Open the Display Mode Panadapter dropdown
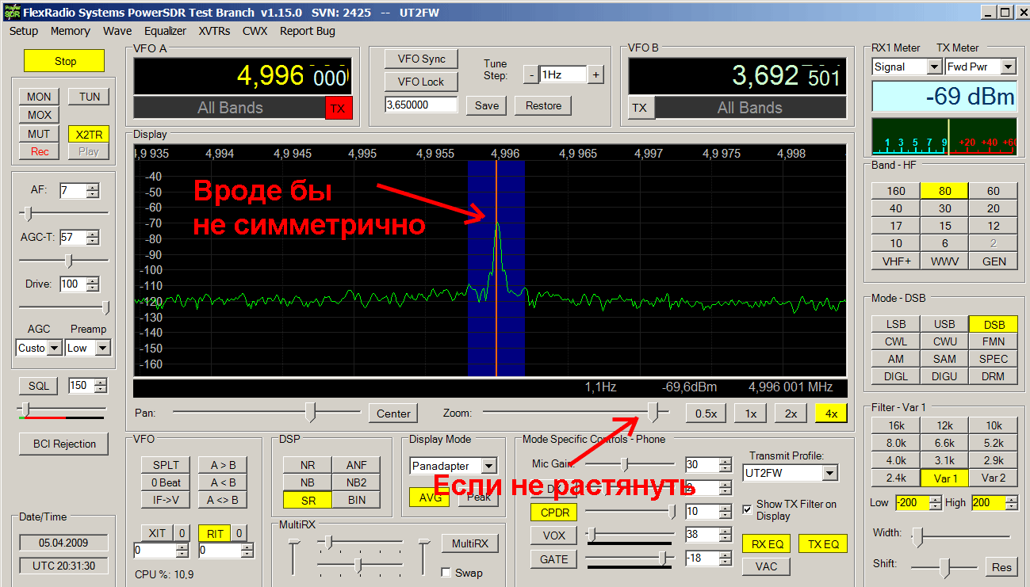1030x587 pixels. coord(488,467)
